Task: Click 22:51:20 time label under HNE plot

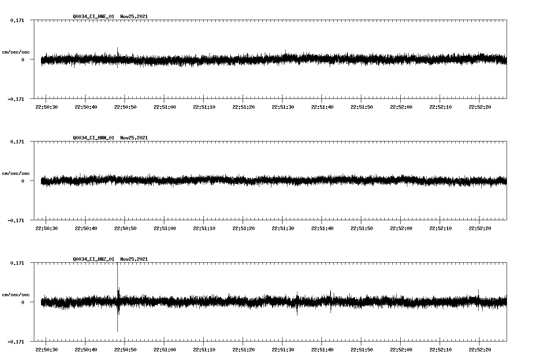Action: click(x=243, y=107)
